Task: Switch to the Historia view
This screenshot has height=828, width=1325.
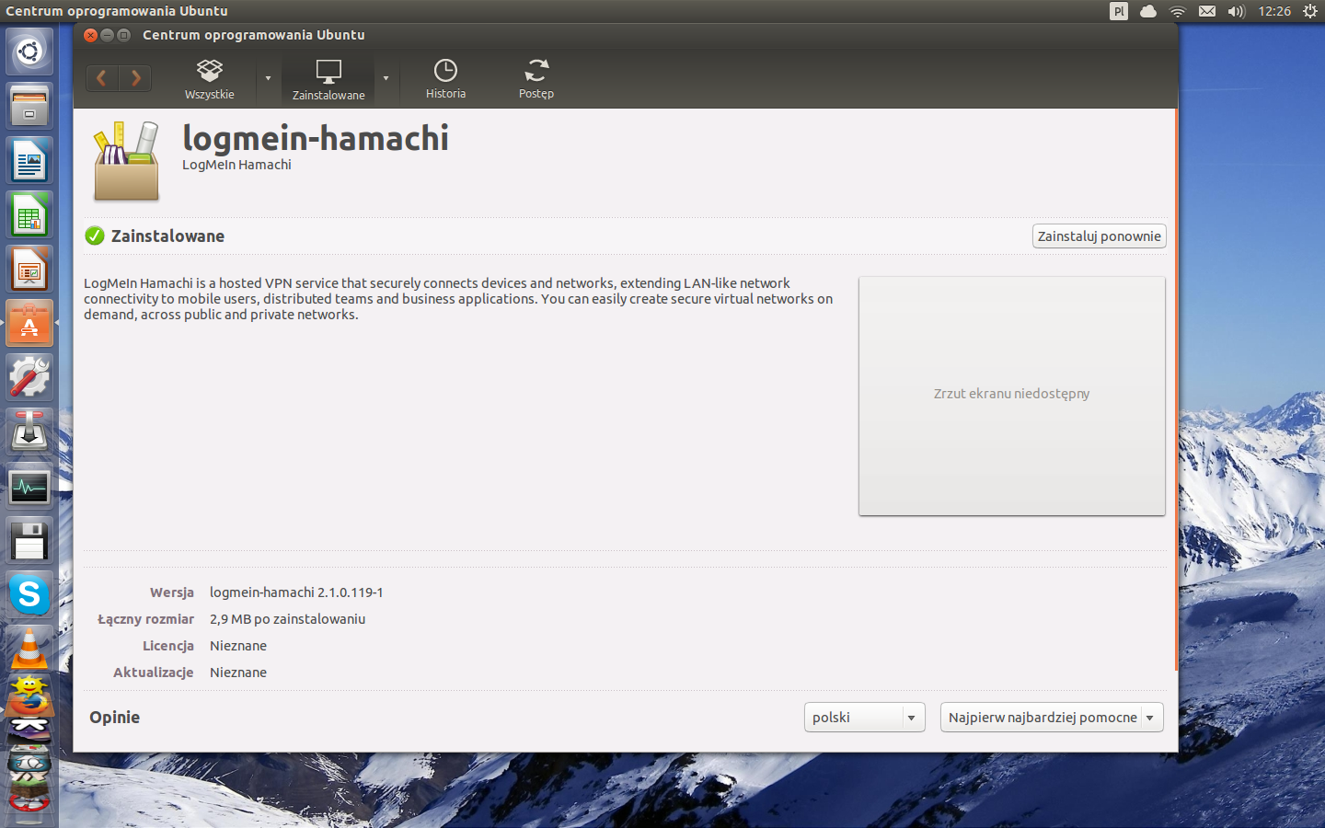Action: click(x=445, y=78)
